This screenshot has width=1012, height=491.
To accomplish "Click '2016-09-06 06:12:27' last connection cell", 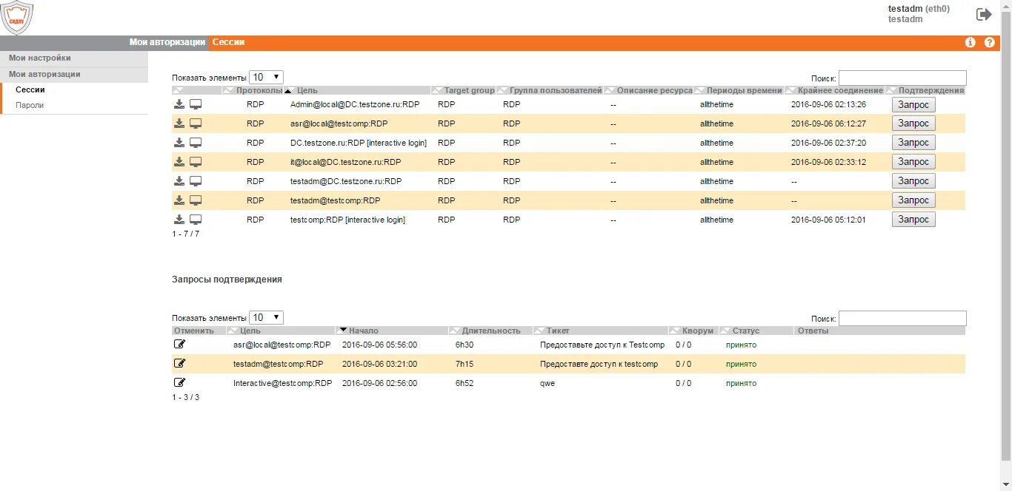I will tap(828, 123).
